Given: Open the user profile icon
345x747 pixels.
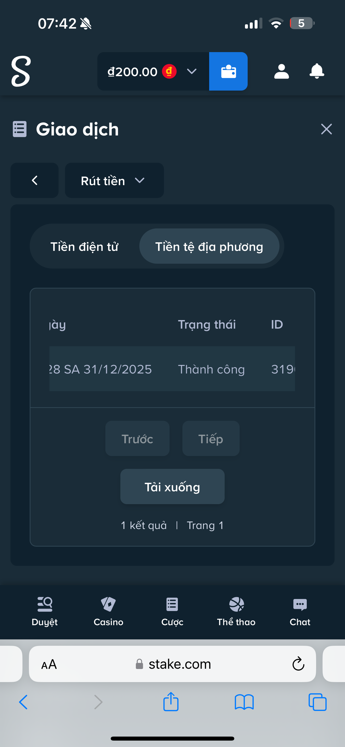Looking at the screenshot, I should [281, 71].
